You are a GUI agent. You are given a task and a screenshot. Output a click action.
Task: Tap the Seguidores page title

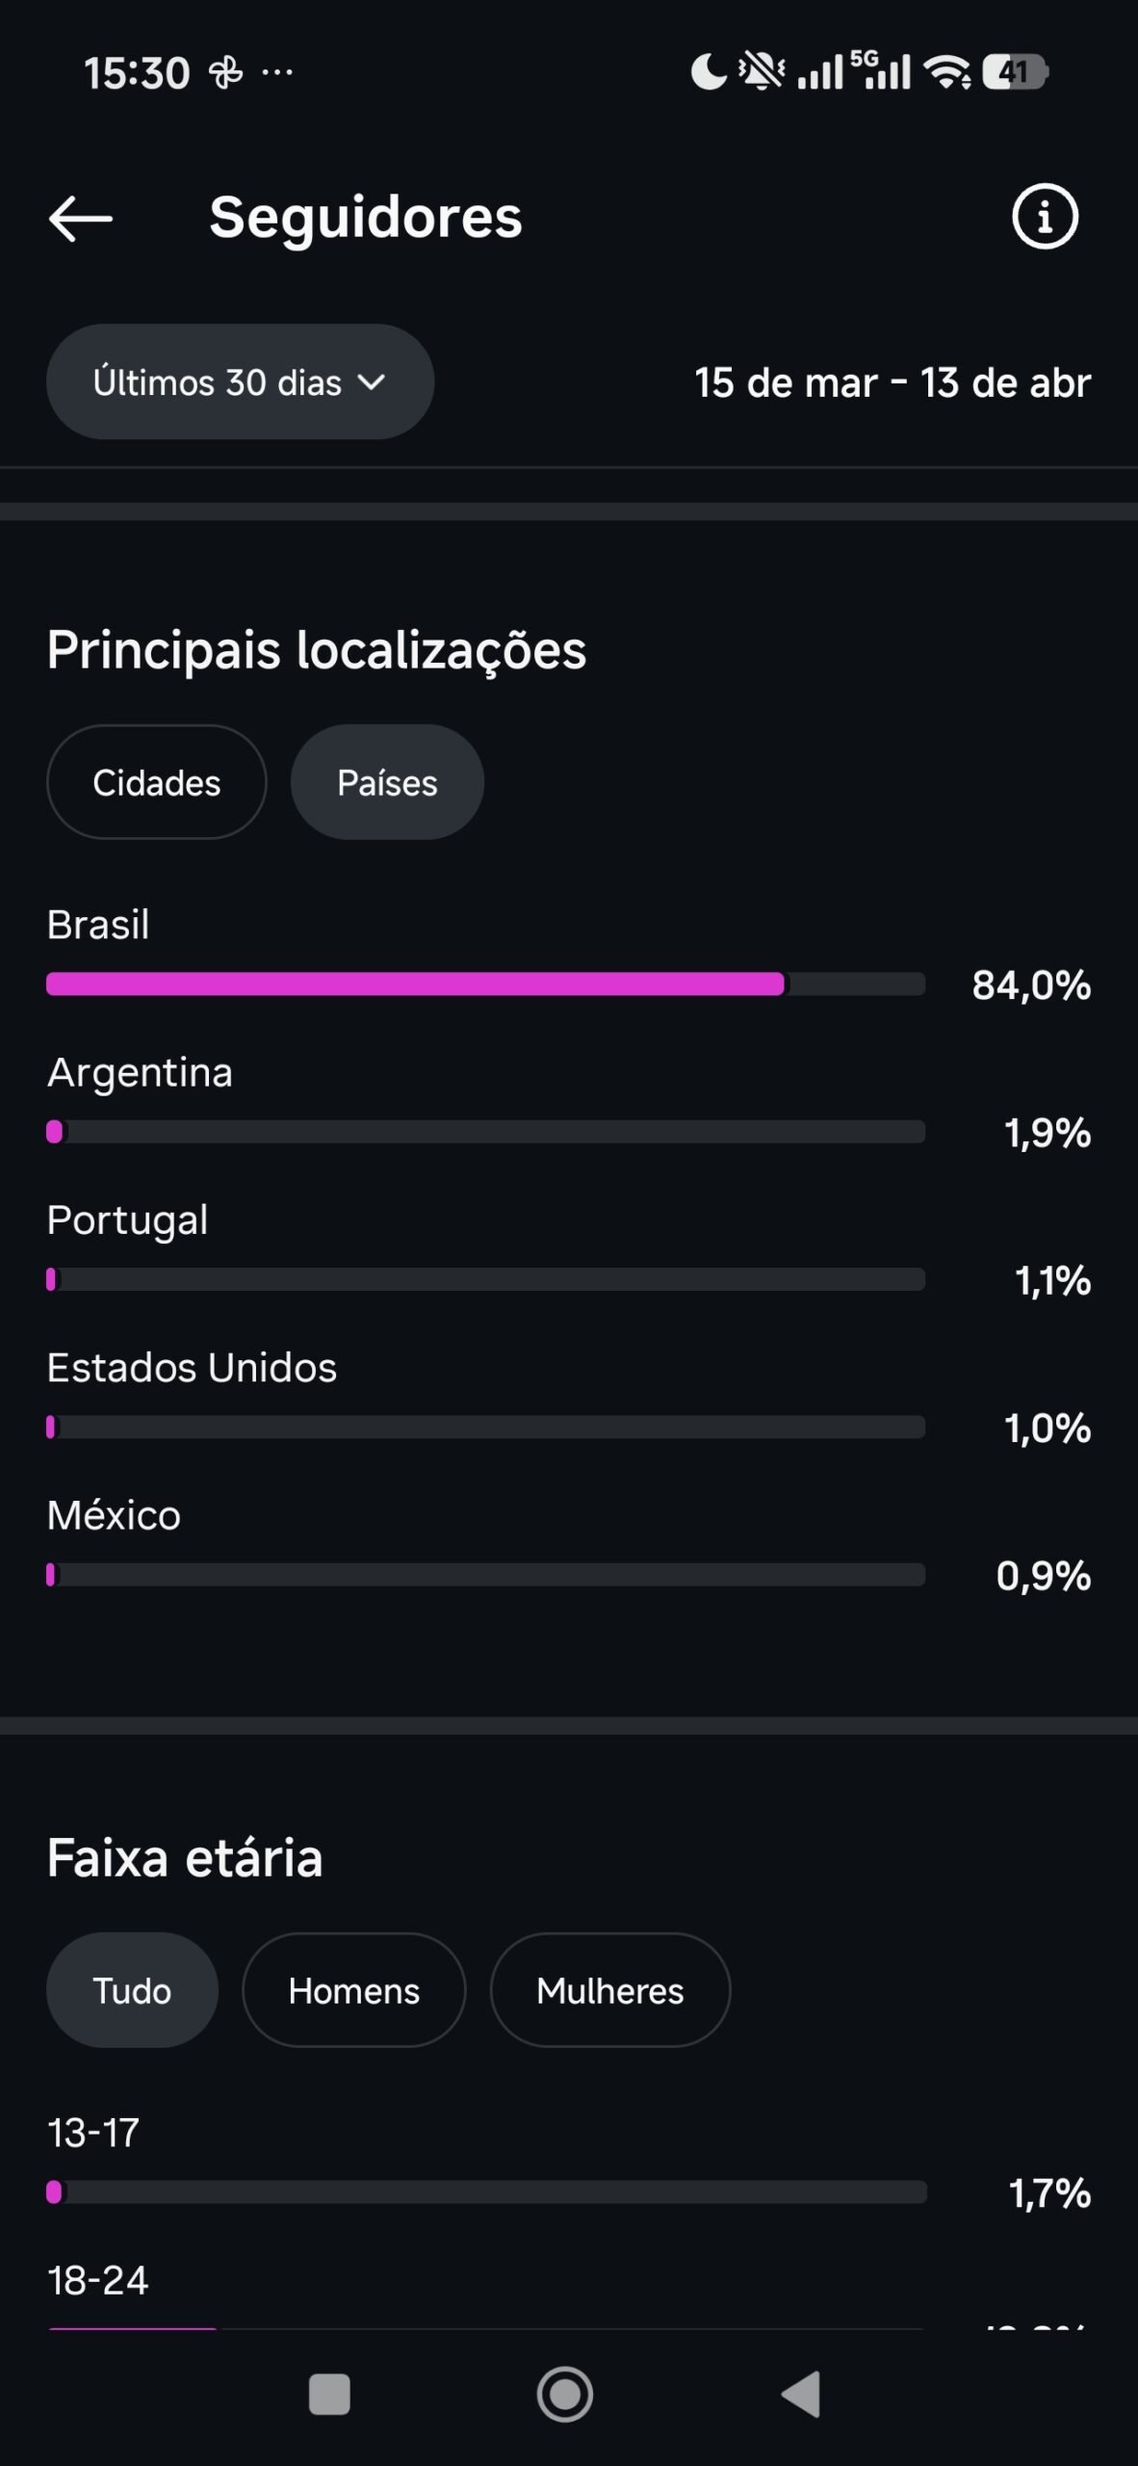366,218
